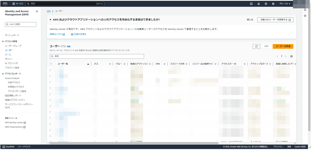Open ダッシュボード in sidebar
The image size is (311, 150).
(x=12, y=35)
